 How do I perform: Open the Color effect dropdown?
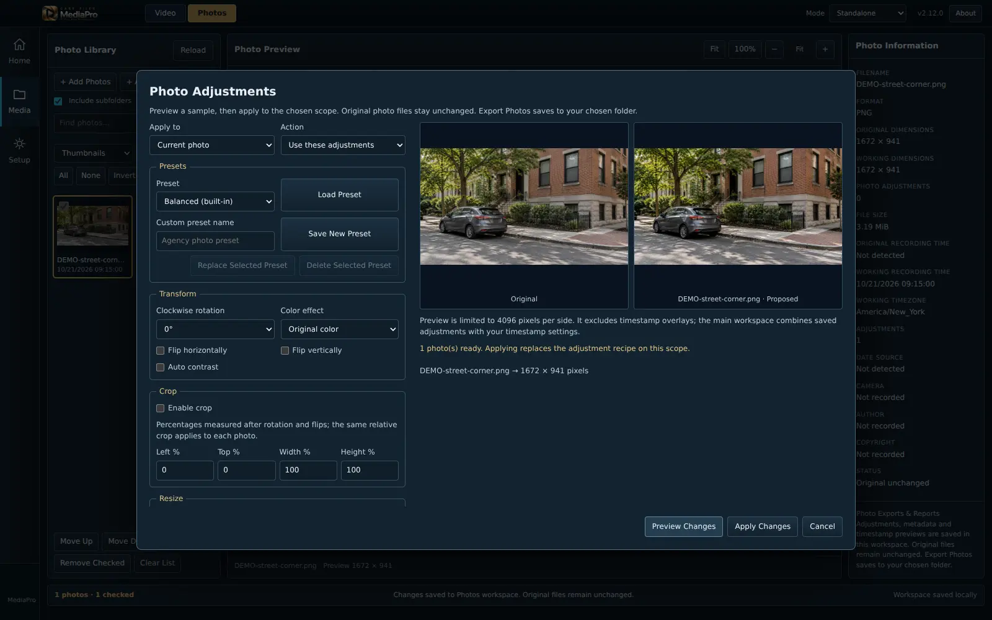[340, 329]
